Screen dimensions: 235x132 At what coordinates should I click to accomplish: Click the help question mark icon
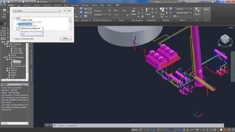[213, 1]
